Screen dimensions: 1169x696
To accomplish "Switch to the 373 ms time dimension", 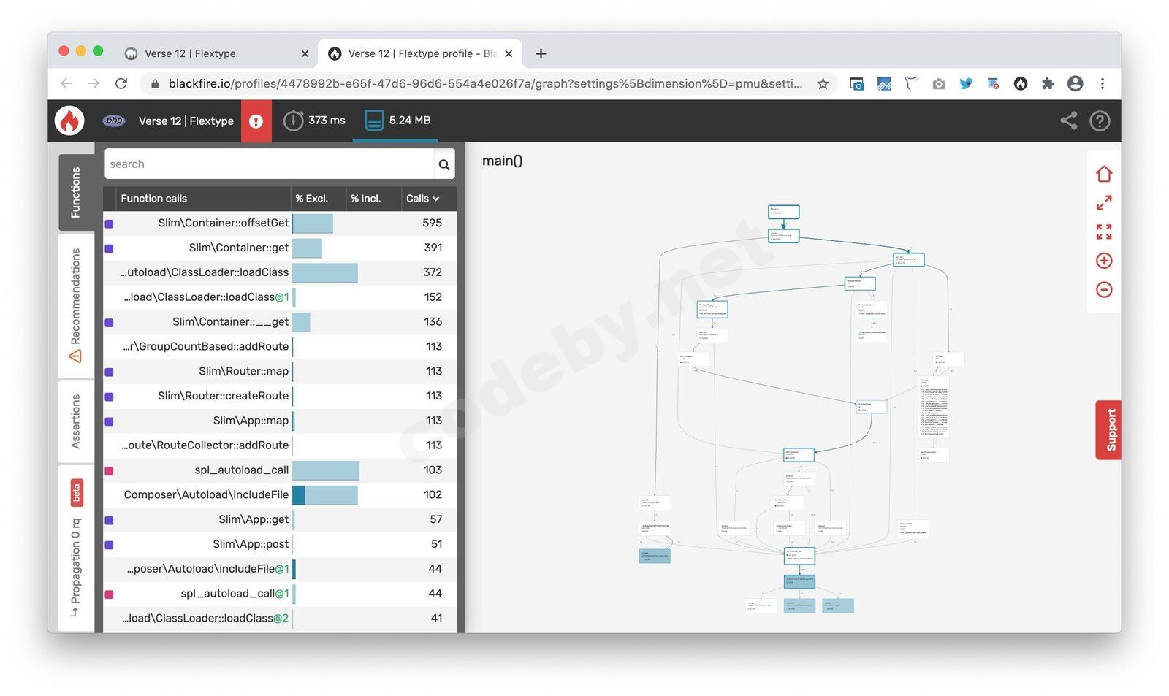I will tap(315, 121).
